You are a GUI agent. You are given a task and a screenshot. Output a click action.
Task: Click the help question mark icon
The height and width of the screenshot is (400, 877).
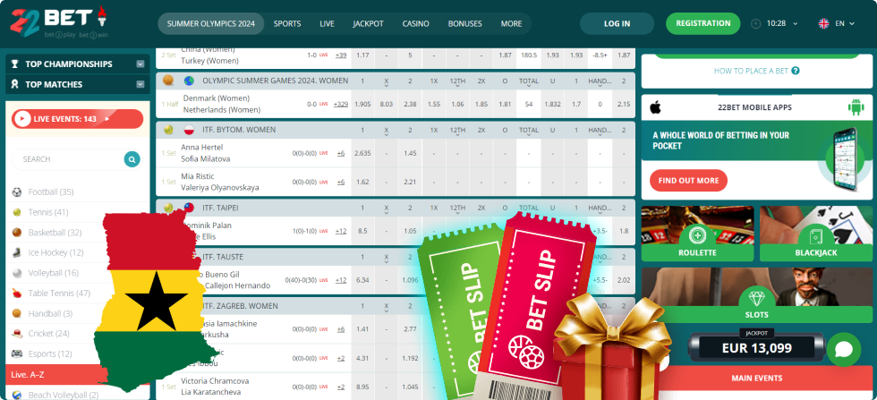[795, 71]
